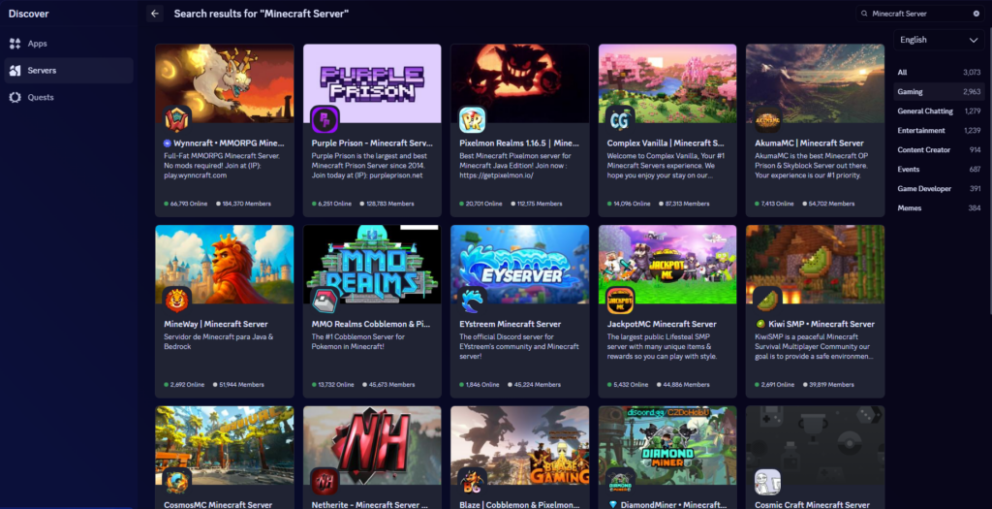Viewport: 992px width, 509px height.
Task: Filter results by All category
Action: 939,72
